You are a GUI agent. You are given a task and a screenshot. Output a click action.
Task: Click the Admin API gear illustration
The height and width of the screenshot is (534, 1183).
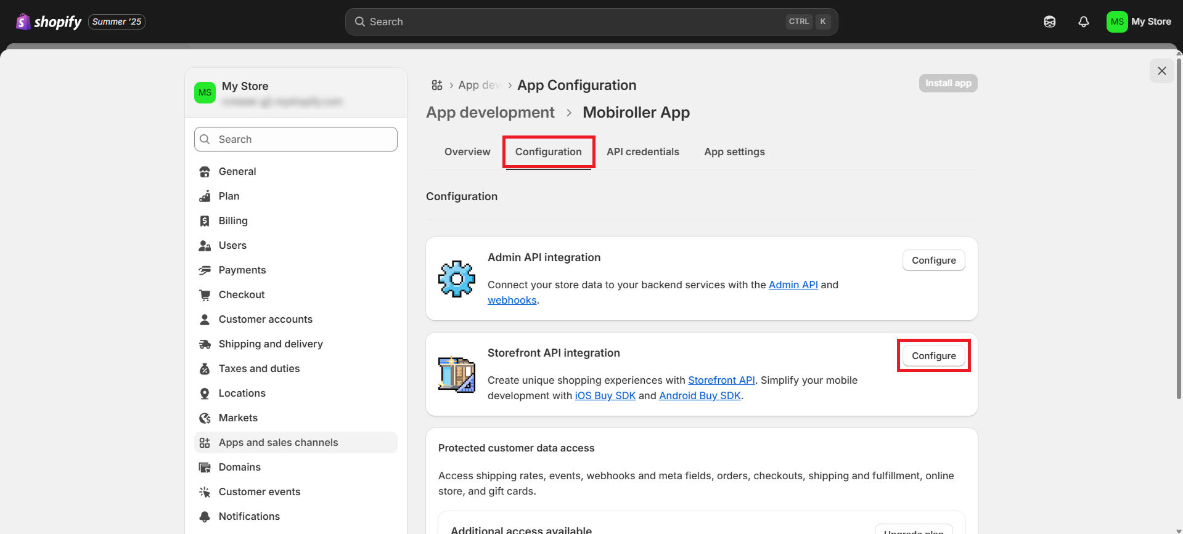click(457, 279)
